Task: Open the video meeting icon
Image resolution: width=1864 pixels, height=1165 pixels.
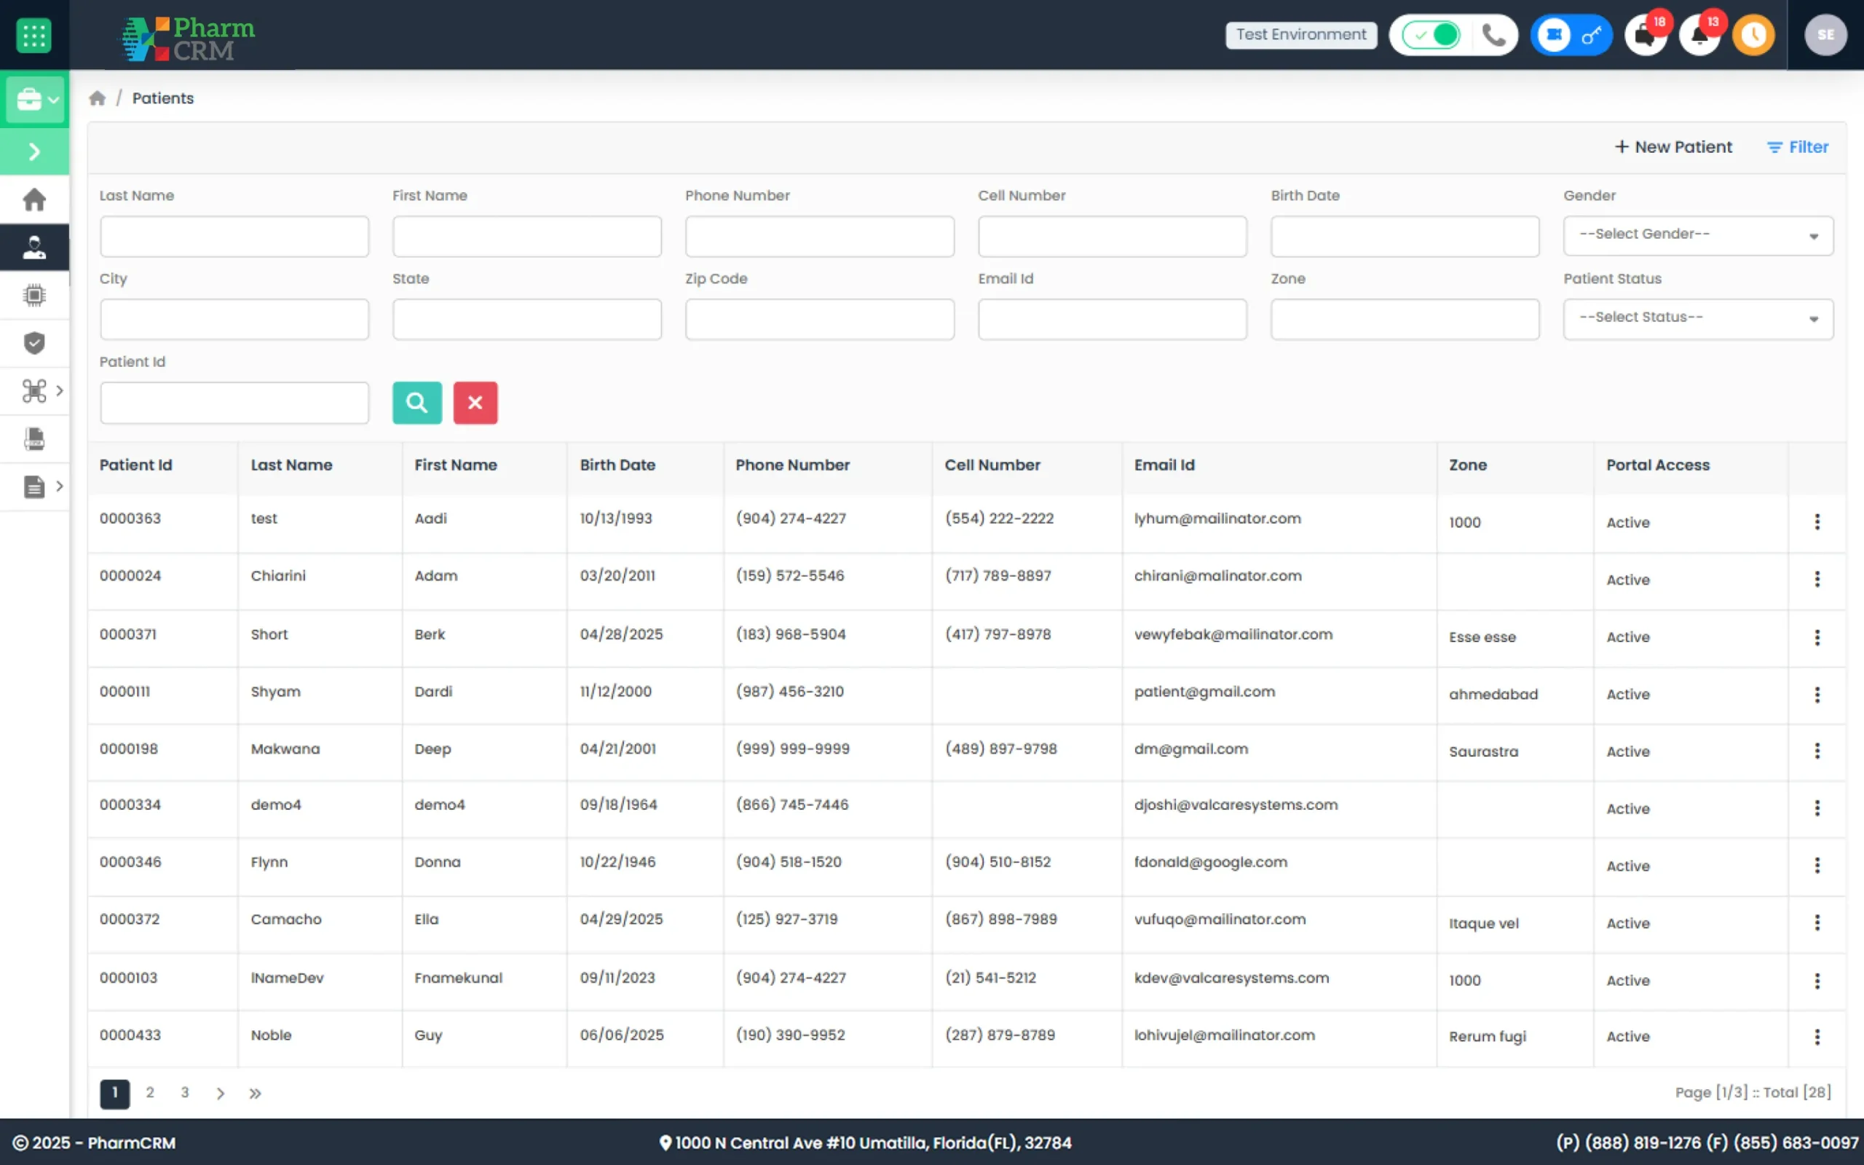Action: coord(1554,36)
